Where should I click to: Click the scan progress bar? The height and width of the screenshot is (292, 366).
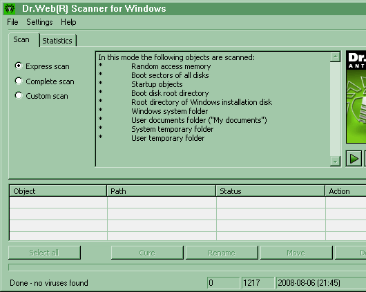[x=187, y=267]
